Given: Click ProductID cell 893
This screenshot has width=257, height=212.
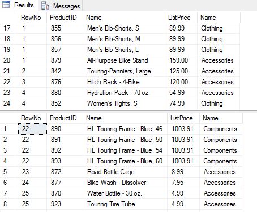Looking at the screenshot, I should pyautogui.click(x=65, y=161).
